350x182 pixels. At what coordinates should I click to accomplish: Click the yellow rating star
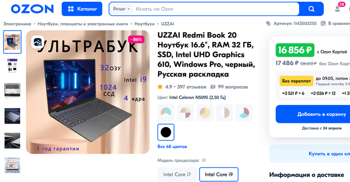point(160,87)
